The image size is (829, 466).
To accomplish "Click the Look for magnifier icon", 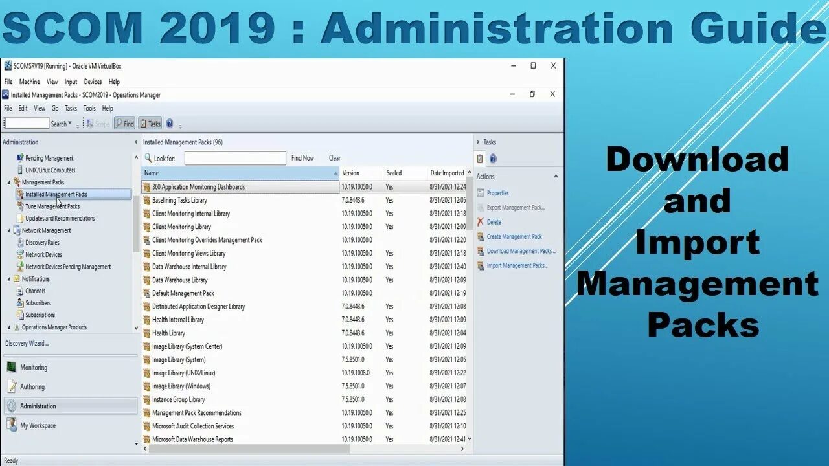I will click(x=148, y=158).
